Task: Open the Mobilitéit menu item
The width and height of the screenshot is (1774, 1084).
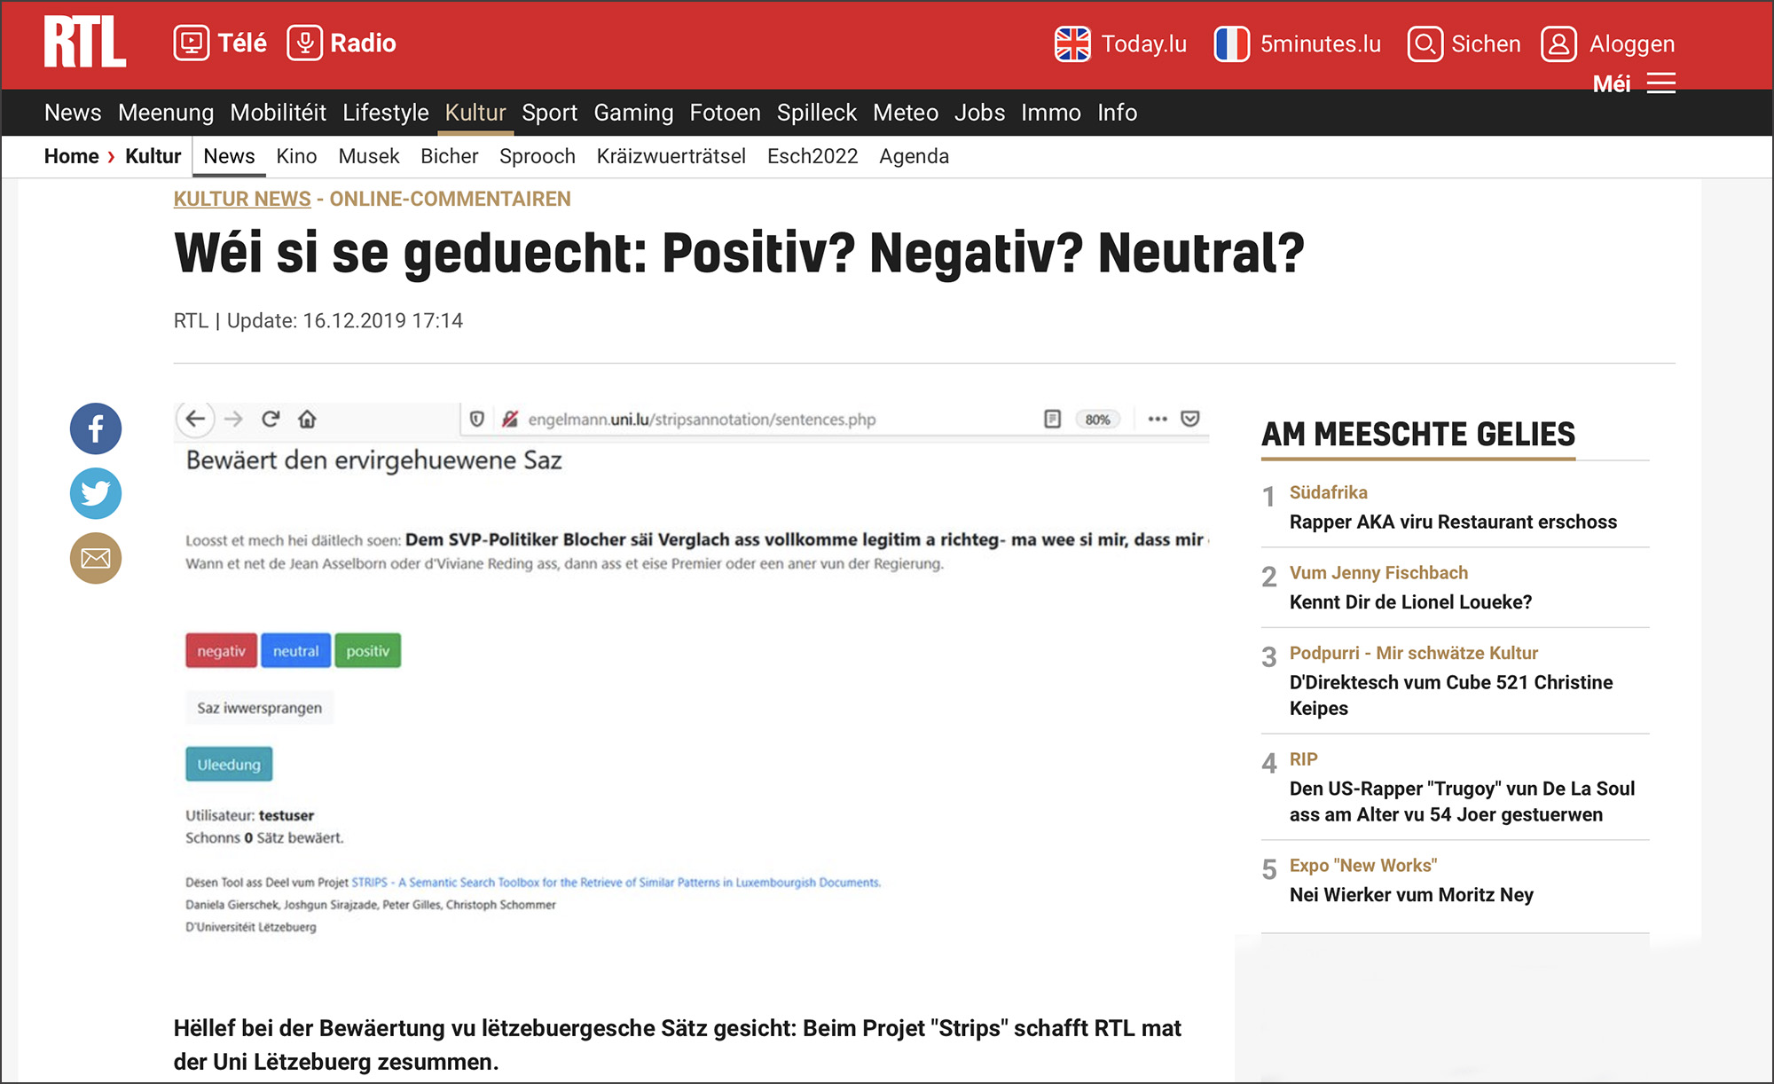Action: [x=278, y=113]
